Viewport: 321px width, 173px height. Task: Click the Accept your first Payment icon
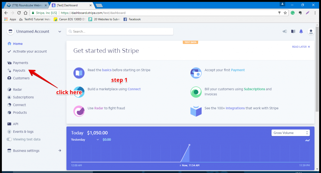pos(196,73)
